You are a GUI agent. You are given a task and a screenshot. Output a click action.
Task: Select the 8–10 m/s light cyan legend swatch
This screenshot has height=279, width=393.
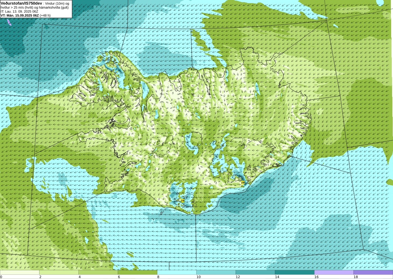coord(177,272)
